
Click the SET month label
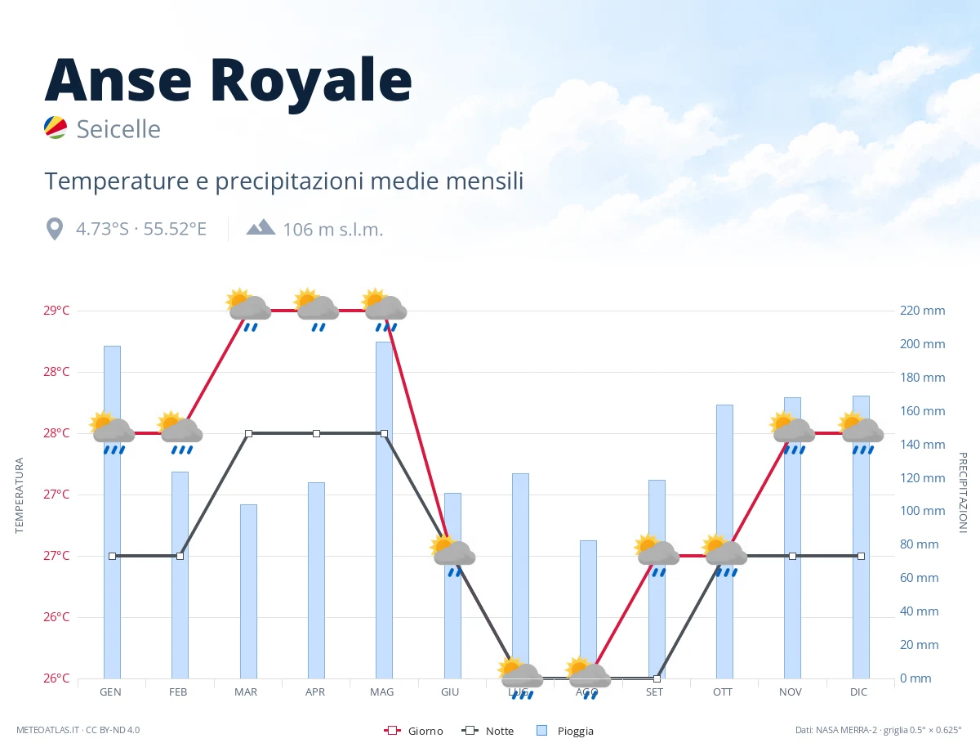click(x=654, y=692)
